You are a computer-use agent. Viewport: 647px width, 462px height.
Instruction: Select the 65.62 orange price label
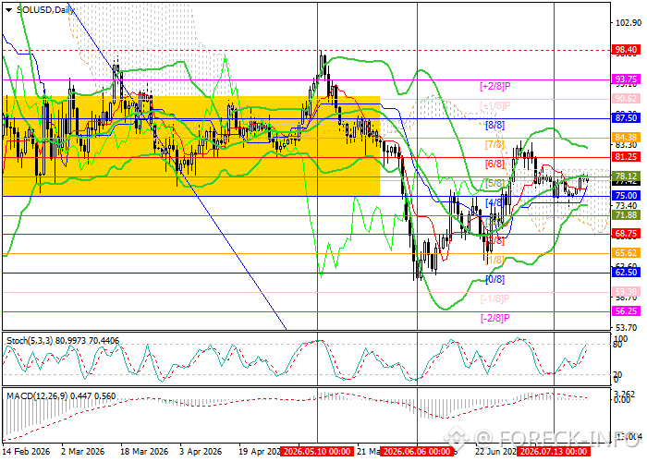pyautogui.click(x=626, y=253)
